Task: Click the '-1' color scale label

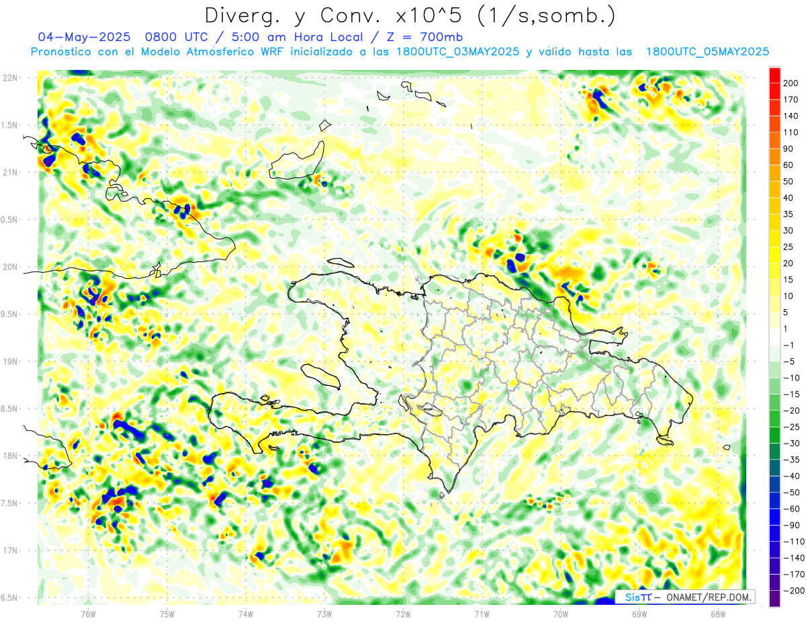Action: (789, 345)
